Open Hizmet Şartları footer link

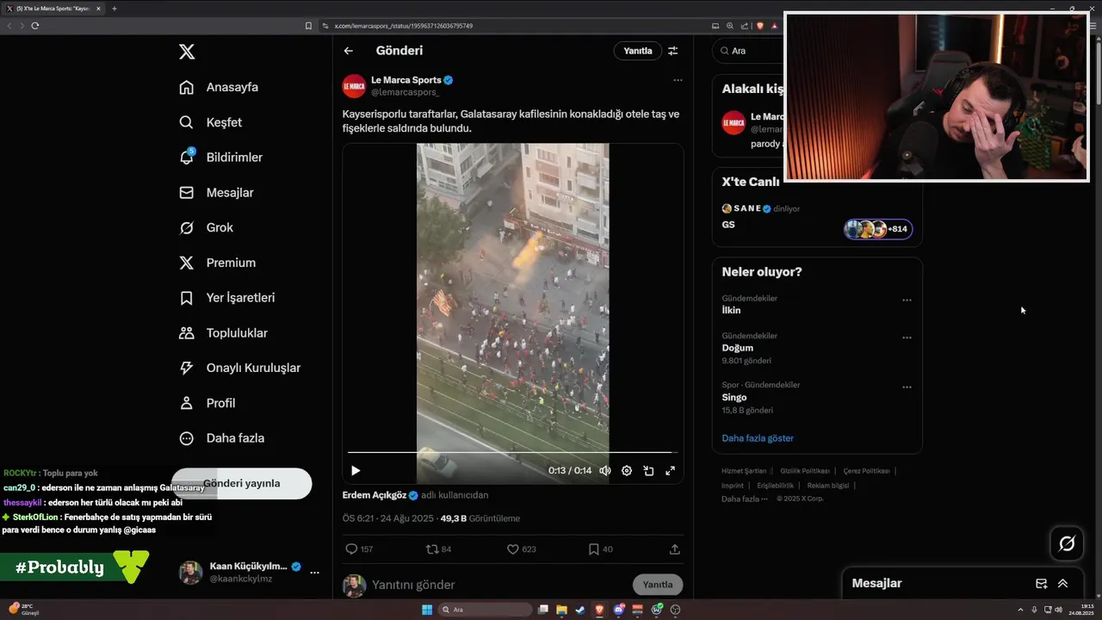744,471
